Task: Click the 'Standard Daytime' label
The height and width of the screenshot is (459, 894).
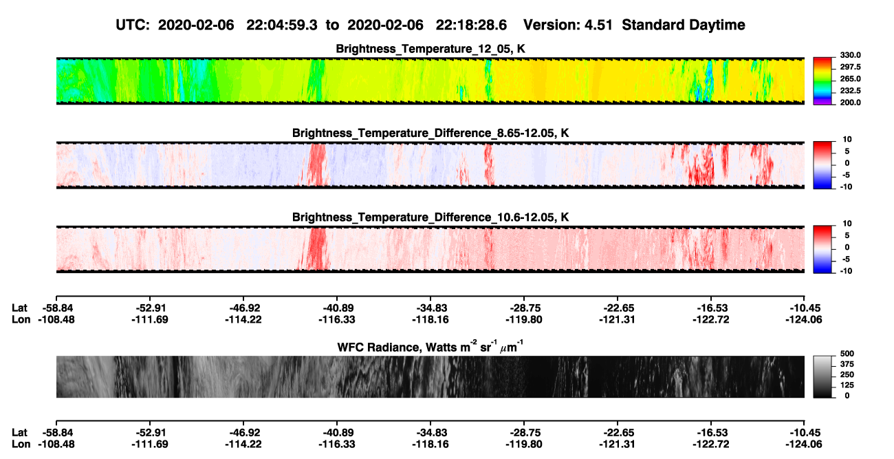Action: (x=683, y=25)
